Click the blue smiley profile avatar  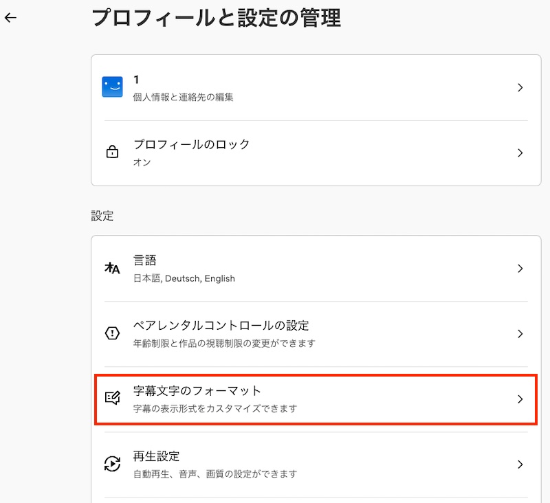pos(112,87)
